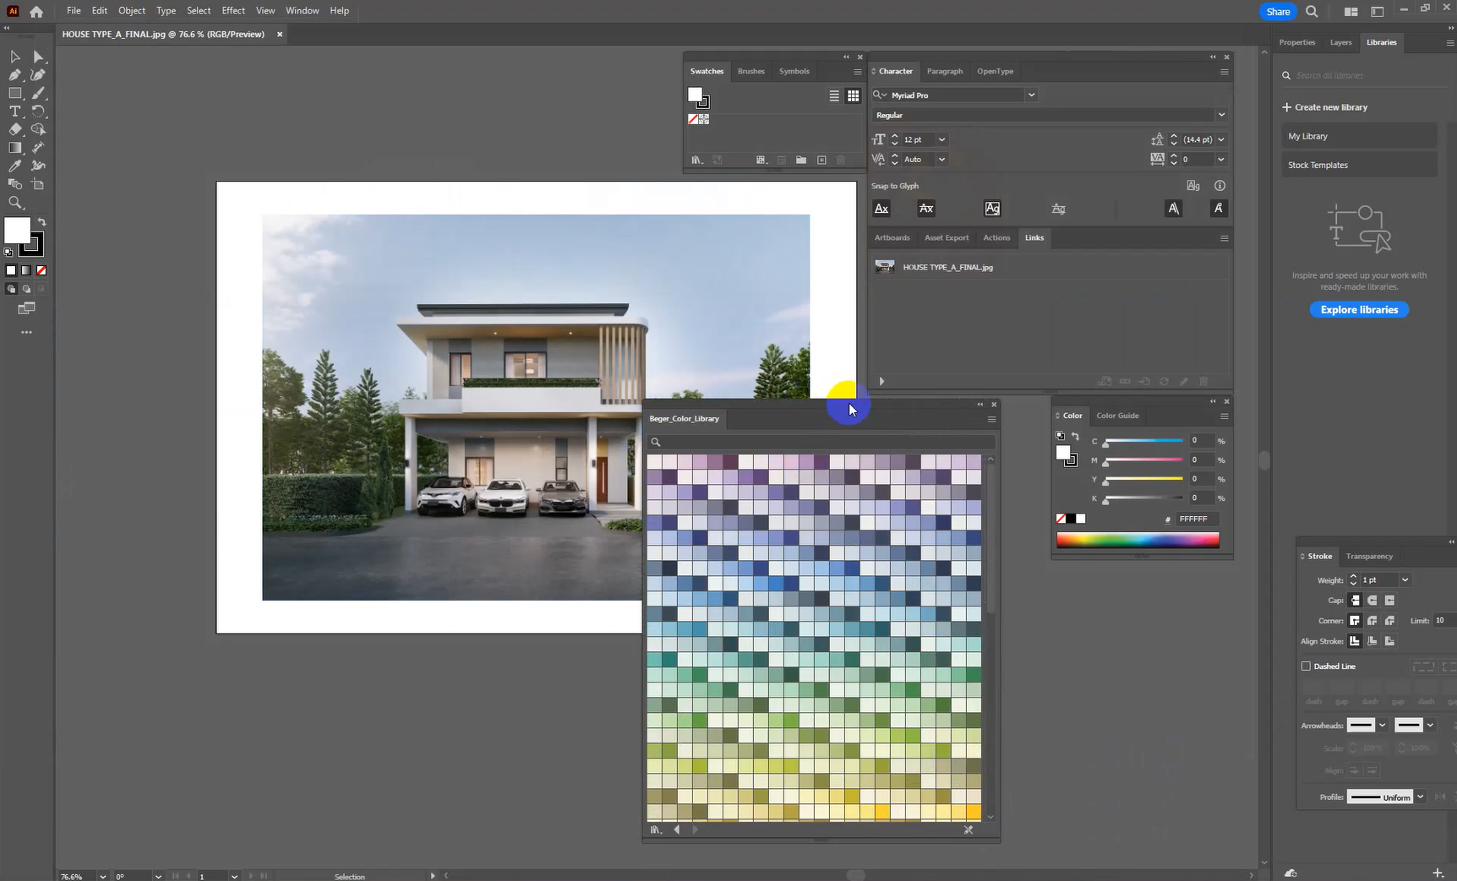
Task: Expand the Regular font style dropdown
Action: tap(1220, 115)
